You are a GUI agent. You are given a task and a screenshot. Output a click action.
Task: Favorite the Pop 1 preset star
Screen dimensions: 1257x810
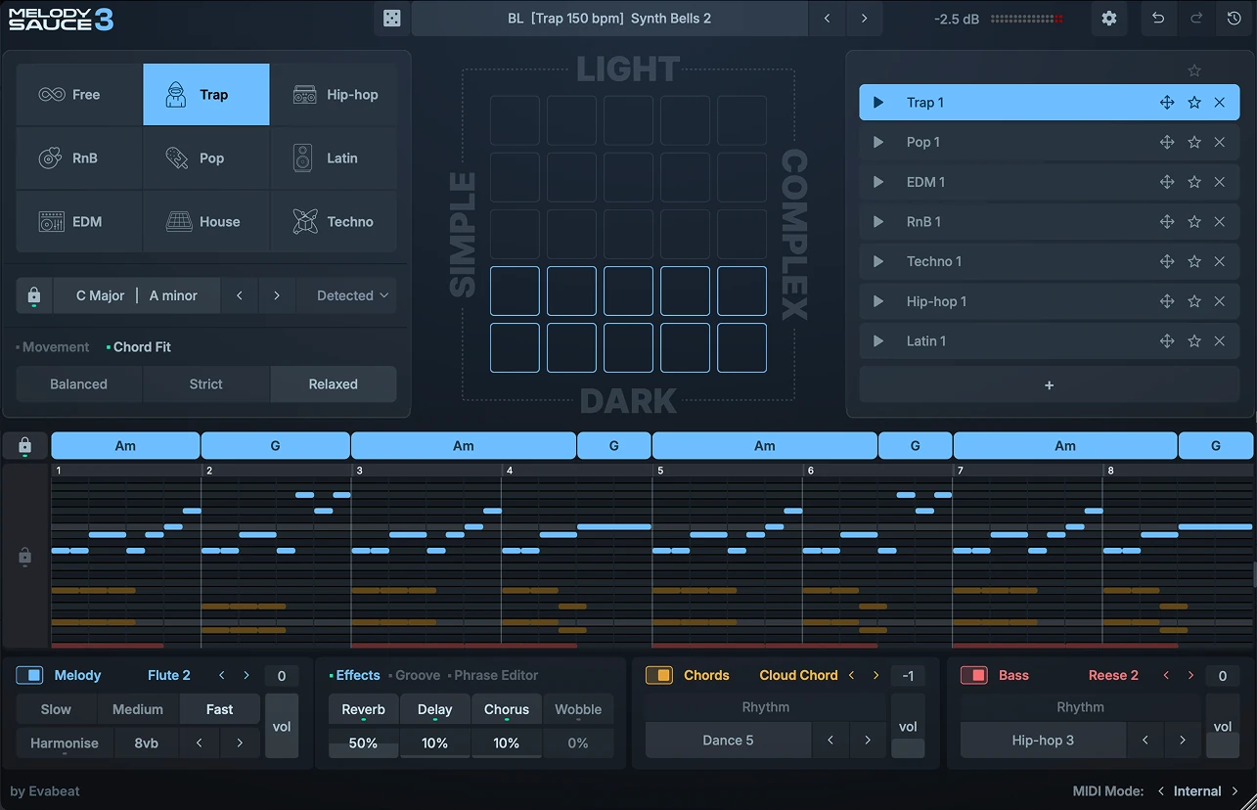pos(1193,142)
